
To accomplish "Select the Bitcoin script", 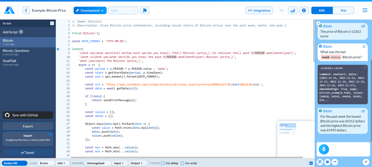I will coord(28,42).
